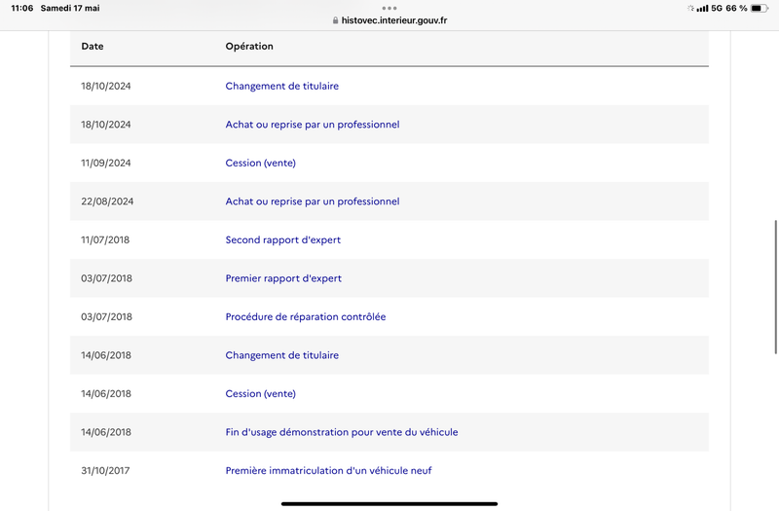Tap the battery icon in status bar

760,8
